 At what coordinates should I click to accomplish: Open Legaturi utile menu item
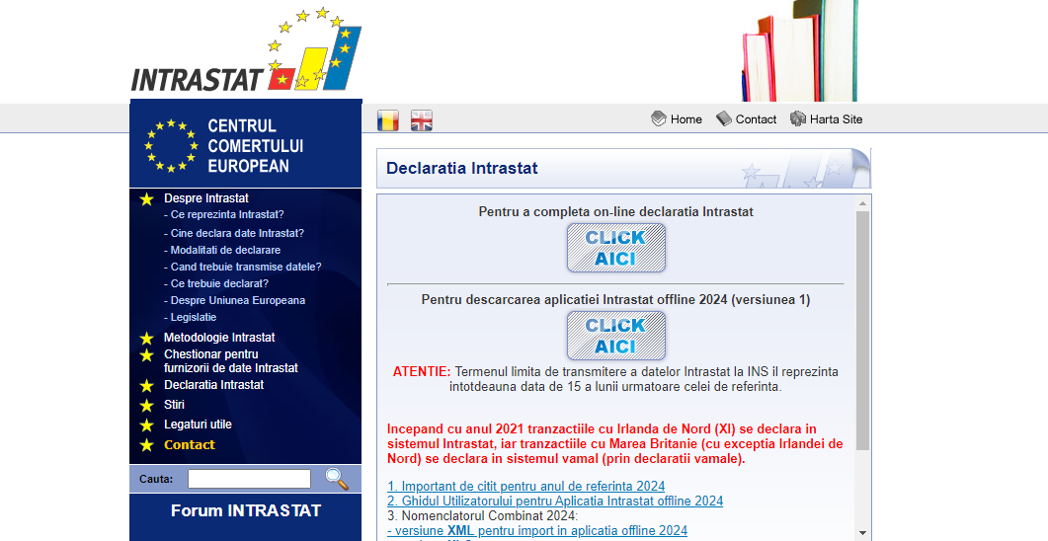coord(198,425)
